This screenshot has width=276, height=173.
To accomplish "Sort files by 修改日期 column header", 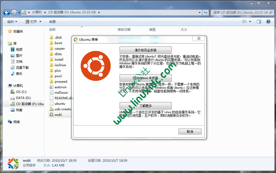I will click(124, 30).
